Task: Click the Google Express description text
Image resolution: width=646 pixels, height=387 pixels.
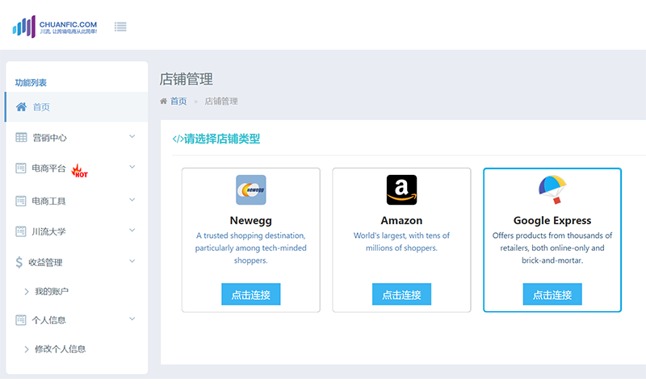Action: pos(552,248)
